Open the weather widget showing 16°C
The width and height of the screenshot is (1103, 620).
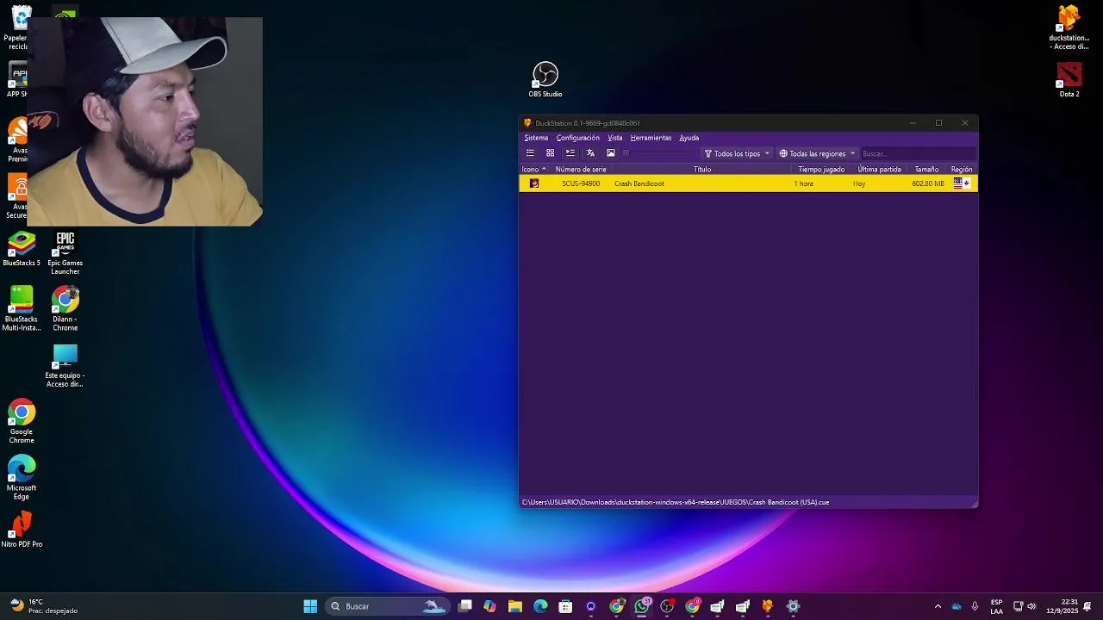click(43, 606)
